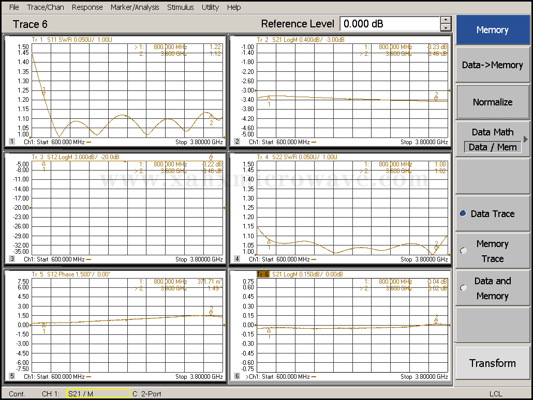Click window 1 Start 600.000 MHz label
The width and height of the screenshot is (533, 400).
pyautogui.click(x=61, y=142)
